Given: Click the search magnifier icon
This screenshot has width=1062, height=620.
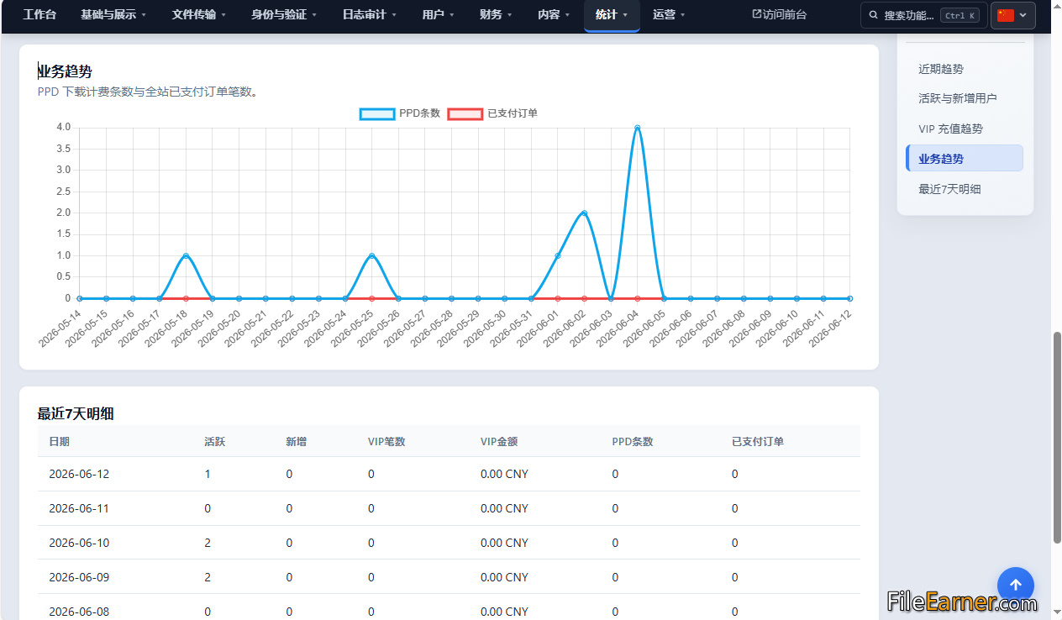Looking at the screenshot, I should 875,15.
